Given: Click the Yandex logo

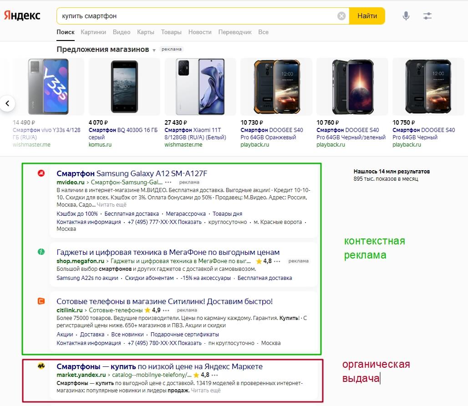Looking at the screenshot, I should pos(22,15).
